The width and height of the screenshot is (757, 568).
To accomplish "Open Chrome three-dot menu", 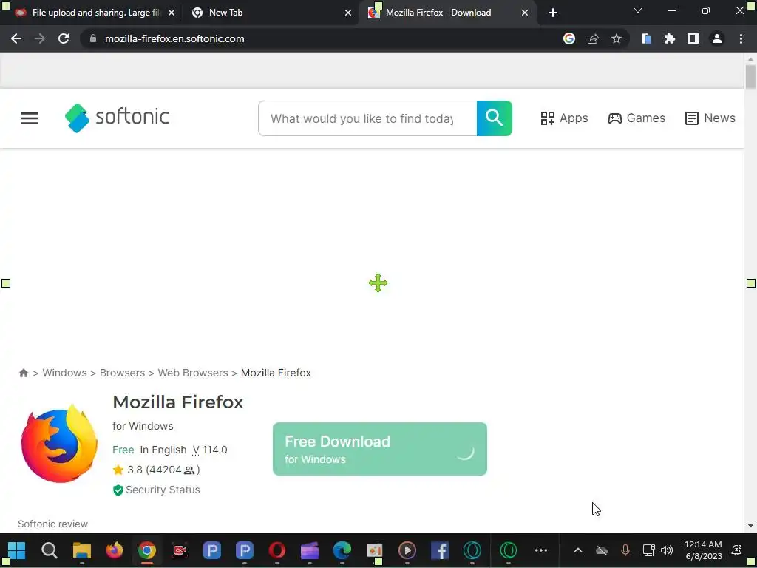I will coord(741,38).
